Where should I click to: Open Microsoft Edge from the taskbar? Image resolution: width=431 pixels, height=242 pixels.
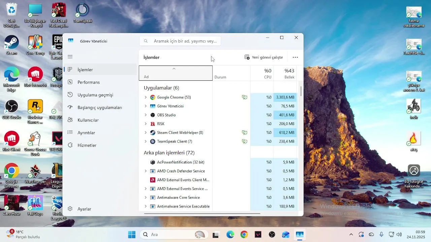click(230, 235)
